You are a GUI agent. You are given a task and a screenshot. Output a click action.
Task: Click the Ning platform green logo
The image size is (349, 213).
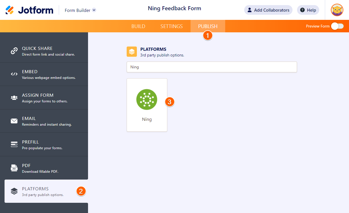click(x=147, y=99)
